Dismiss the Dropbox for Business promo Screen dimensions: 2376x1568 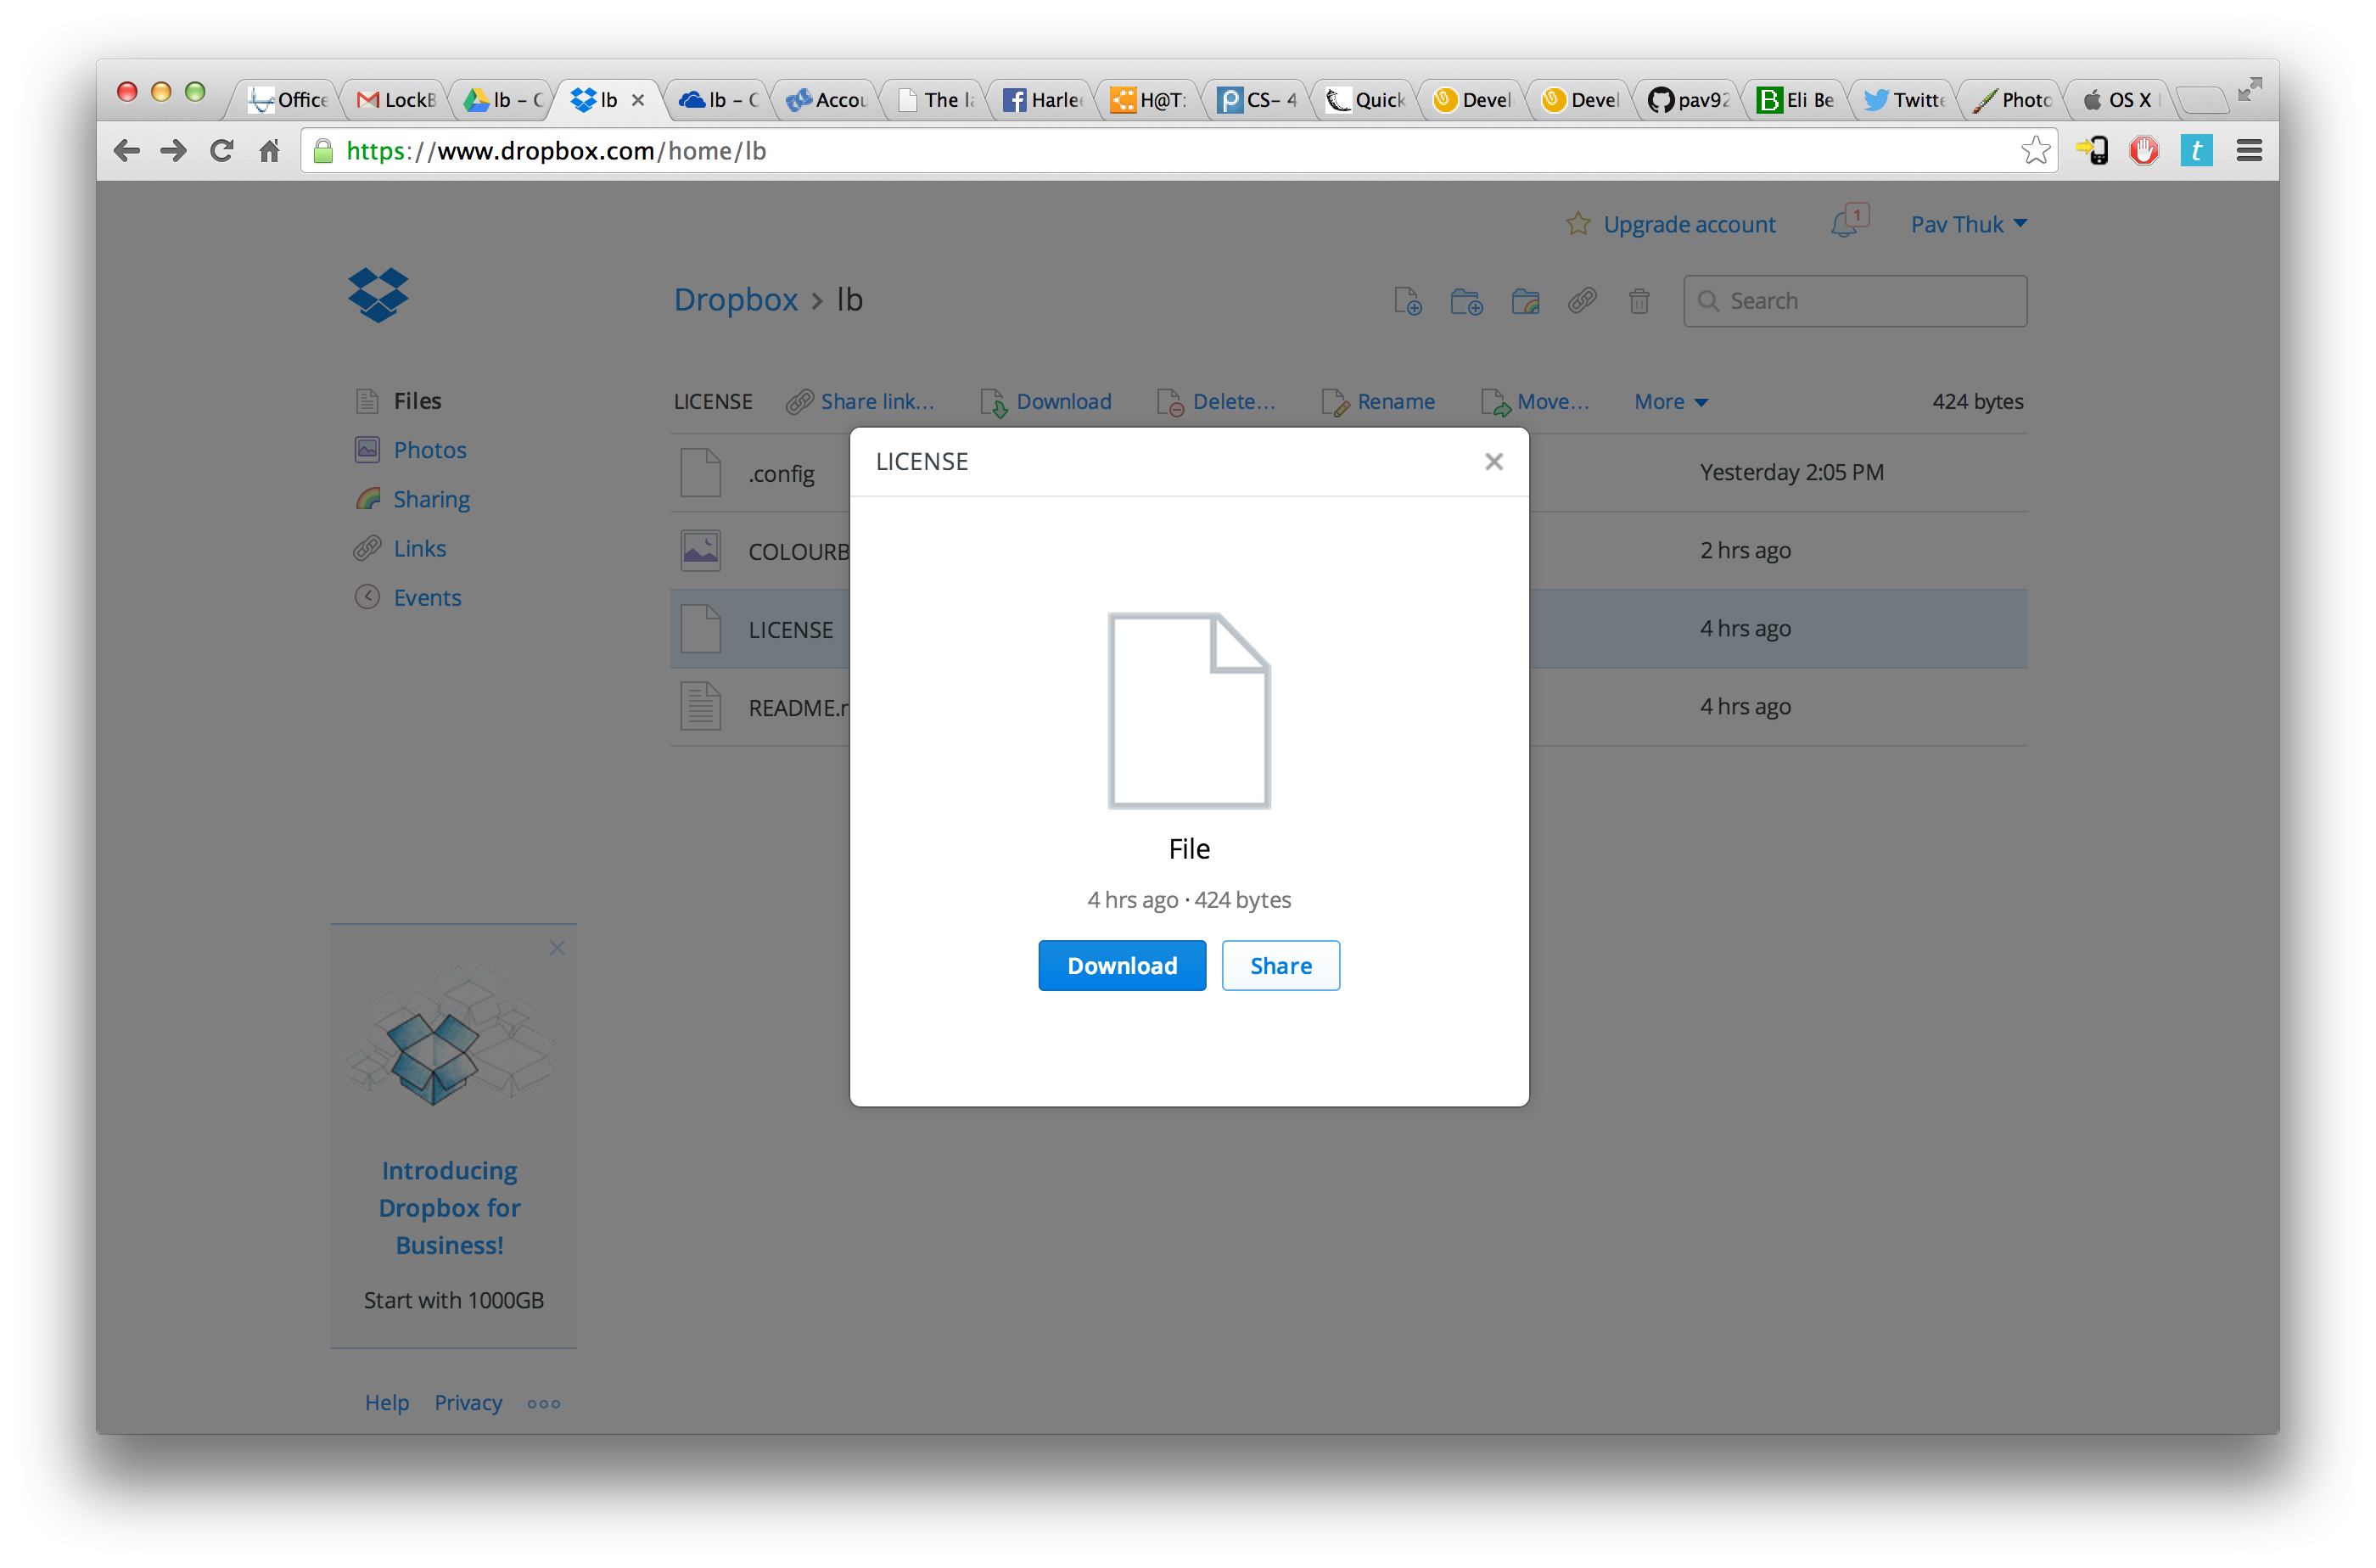point(557,947)
